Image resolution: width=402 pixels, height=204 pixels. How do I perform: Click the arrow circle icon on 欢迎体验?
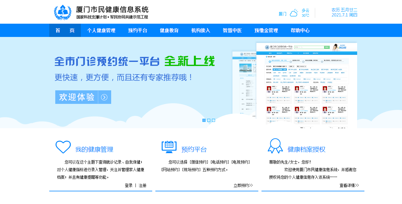click(104, 97)
